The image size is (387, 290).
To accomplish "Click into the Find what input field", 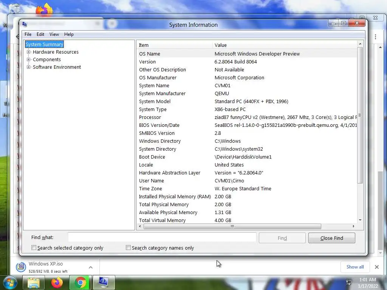I will (162, 238).
